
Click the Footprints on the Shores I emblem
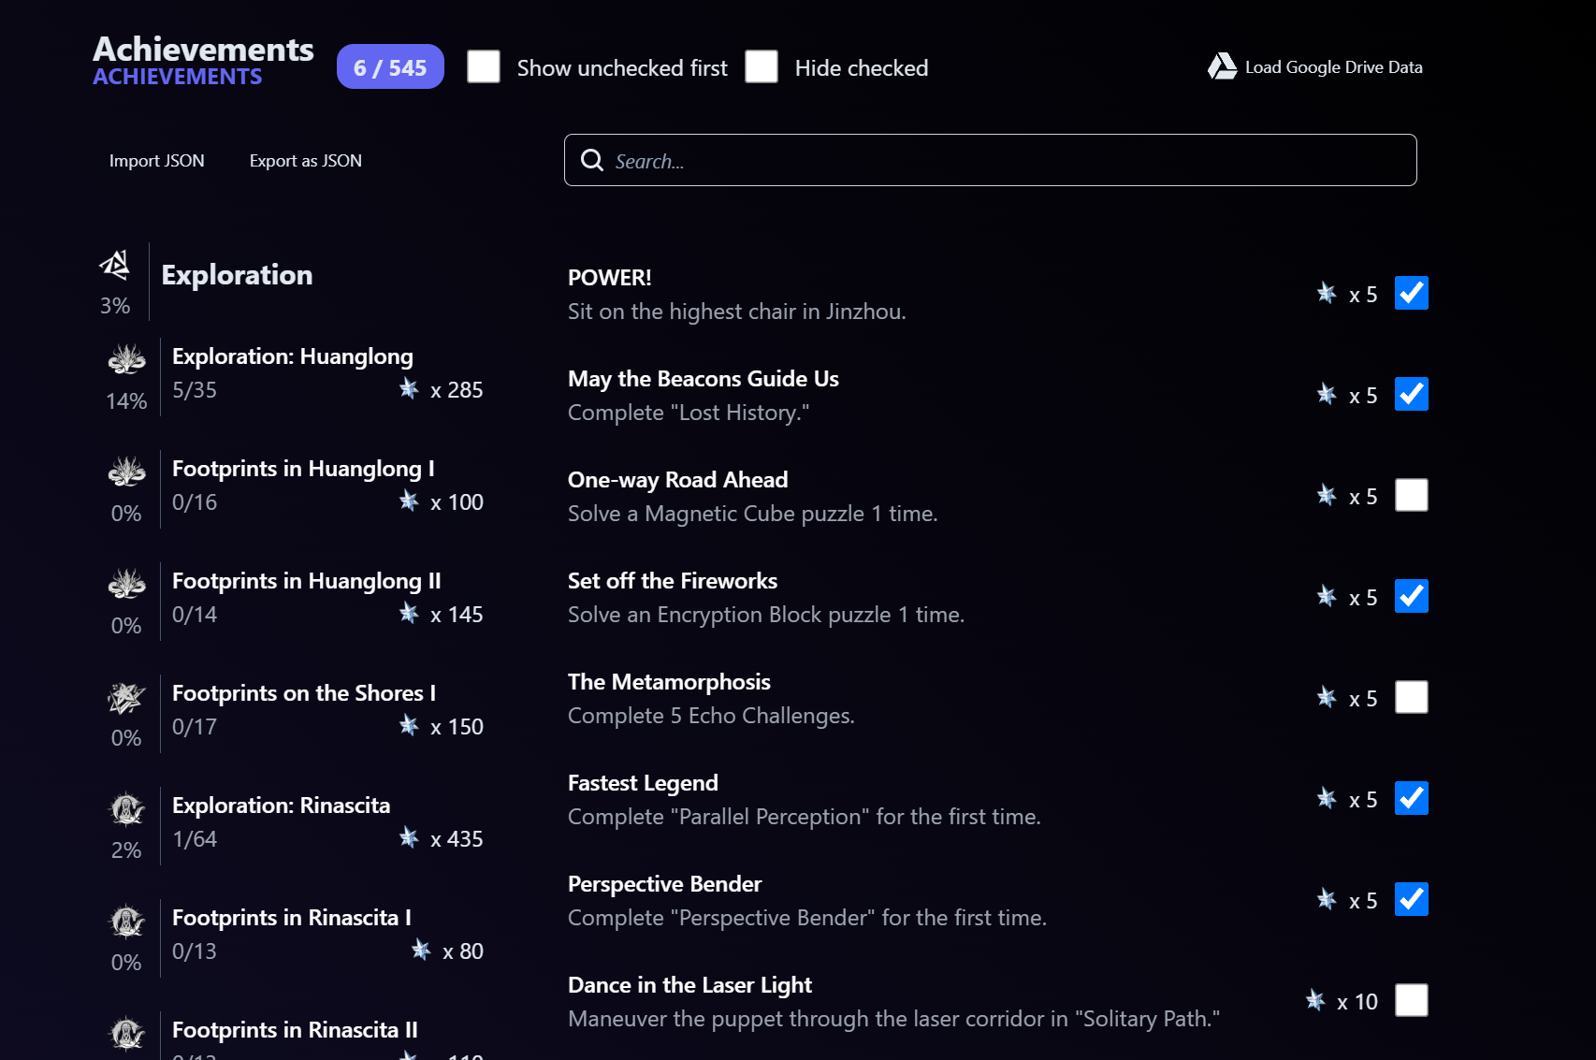127,697
